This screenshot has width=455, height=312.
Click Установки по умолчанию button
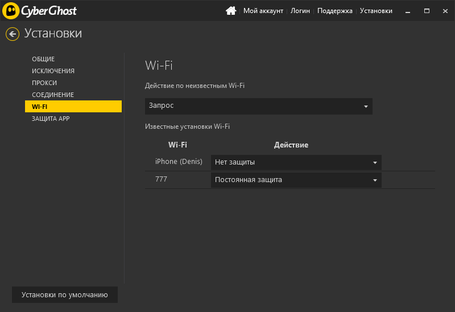(65, 294)
